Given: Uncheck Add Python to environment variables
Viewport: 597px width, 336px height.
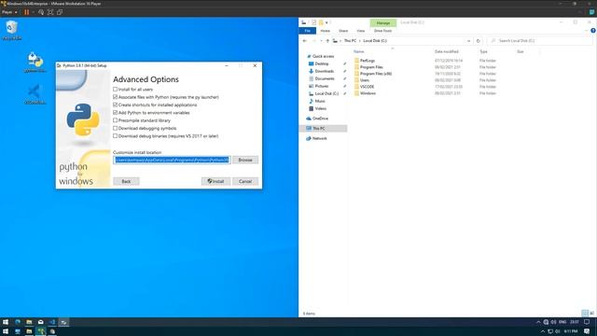Looking at the screenshot, I should (115, 113).
